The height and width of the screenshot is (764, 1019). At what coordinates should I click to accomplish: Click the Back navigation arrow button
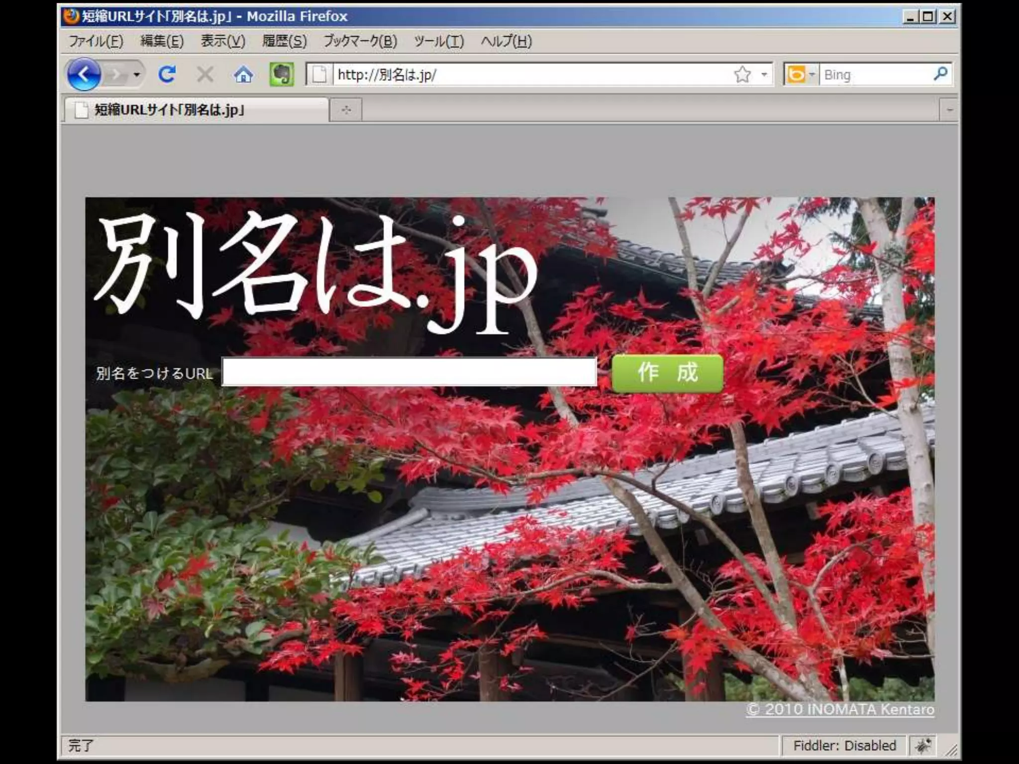coord(84,75)
